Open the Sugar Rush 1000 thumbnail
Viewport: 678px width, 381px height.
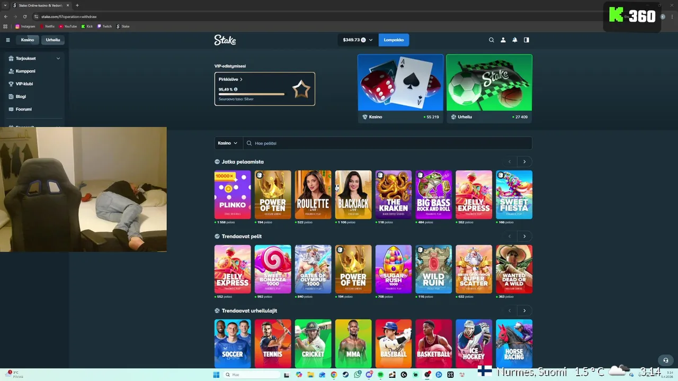click(394, 269)
